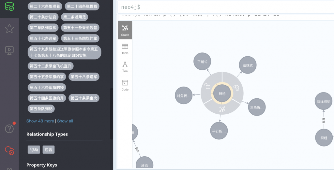Viewport: 334px width, 170px height.
Task: Click the 'Show 48 more' link
Action: tap(40, 121)
